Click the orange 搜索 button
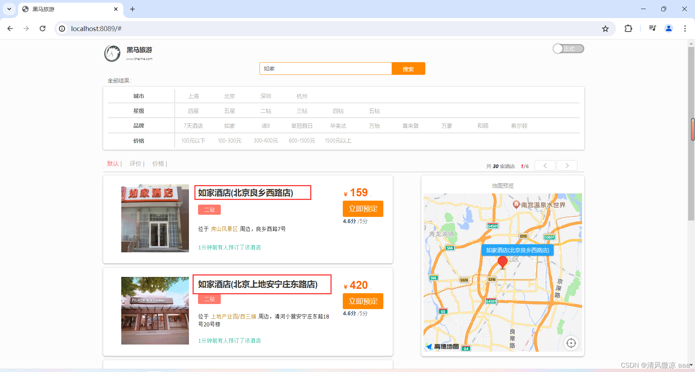 408,69
